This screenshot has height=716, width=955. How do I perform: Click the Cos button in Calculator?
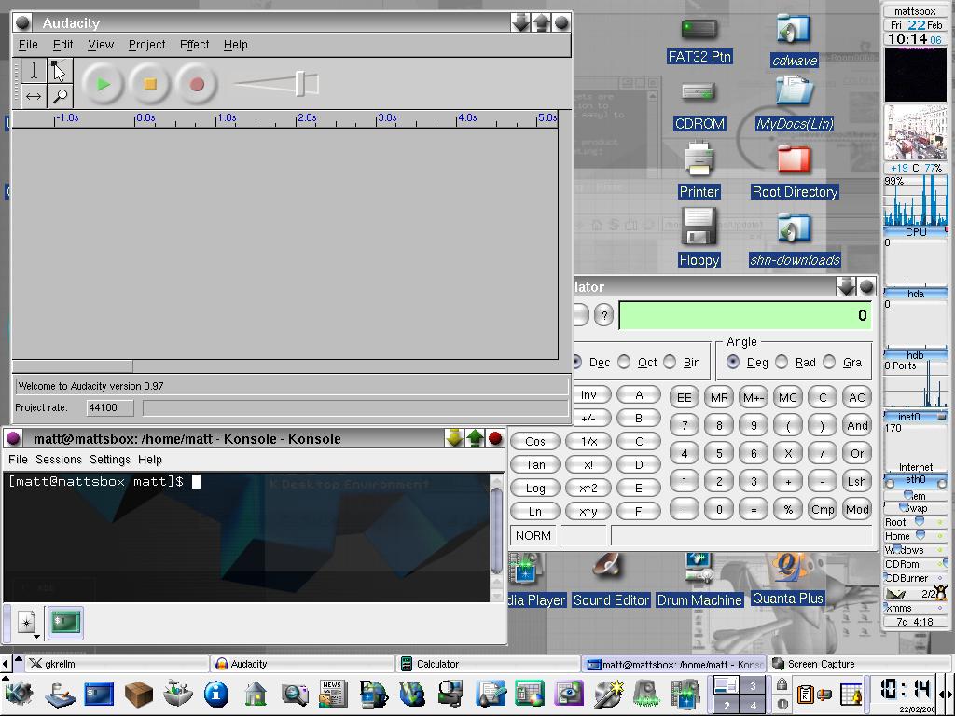click(x=534, y=441)
